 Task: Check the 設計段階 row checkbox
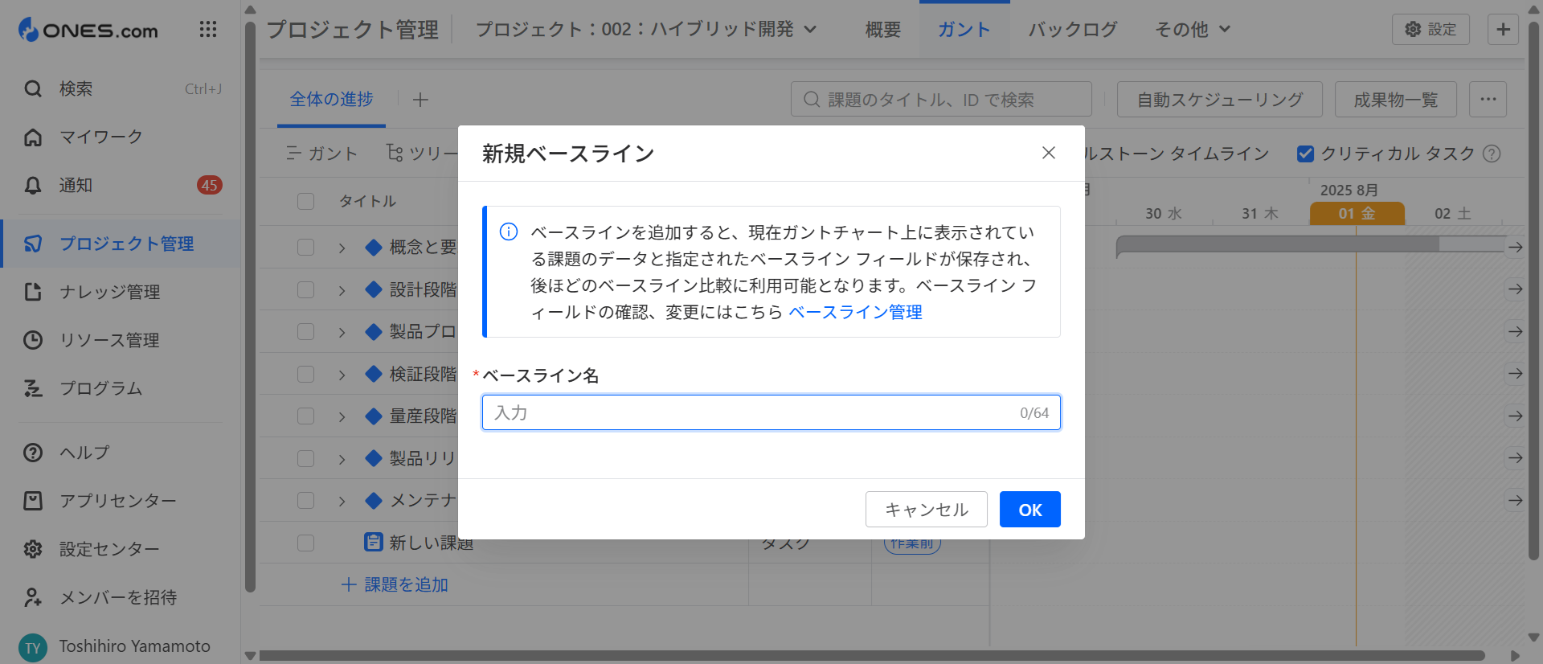pos(305,289)
